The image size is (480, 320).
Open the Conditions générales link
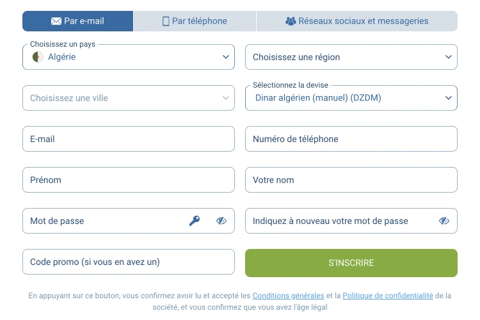(288, 296)
